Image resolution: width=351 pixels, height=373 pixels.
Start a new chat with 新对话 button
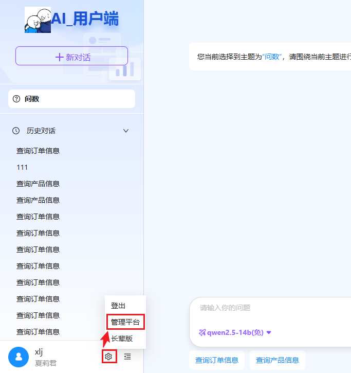(x=71, y=56)
